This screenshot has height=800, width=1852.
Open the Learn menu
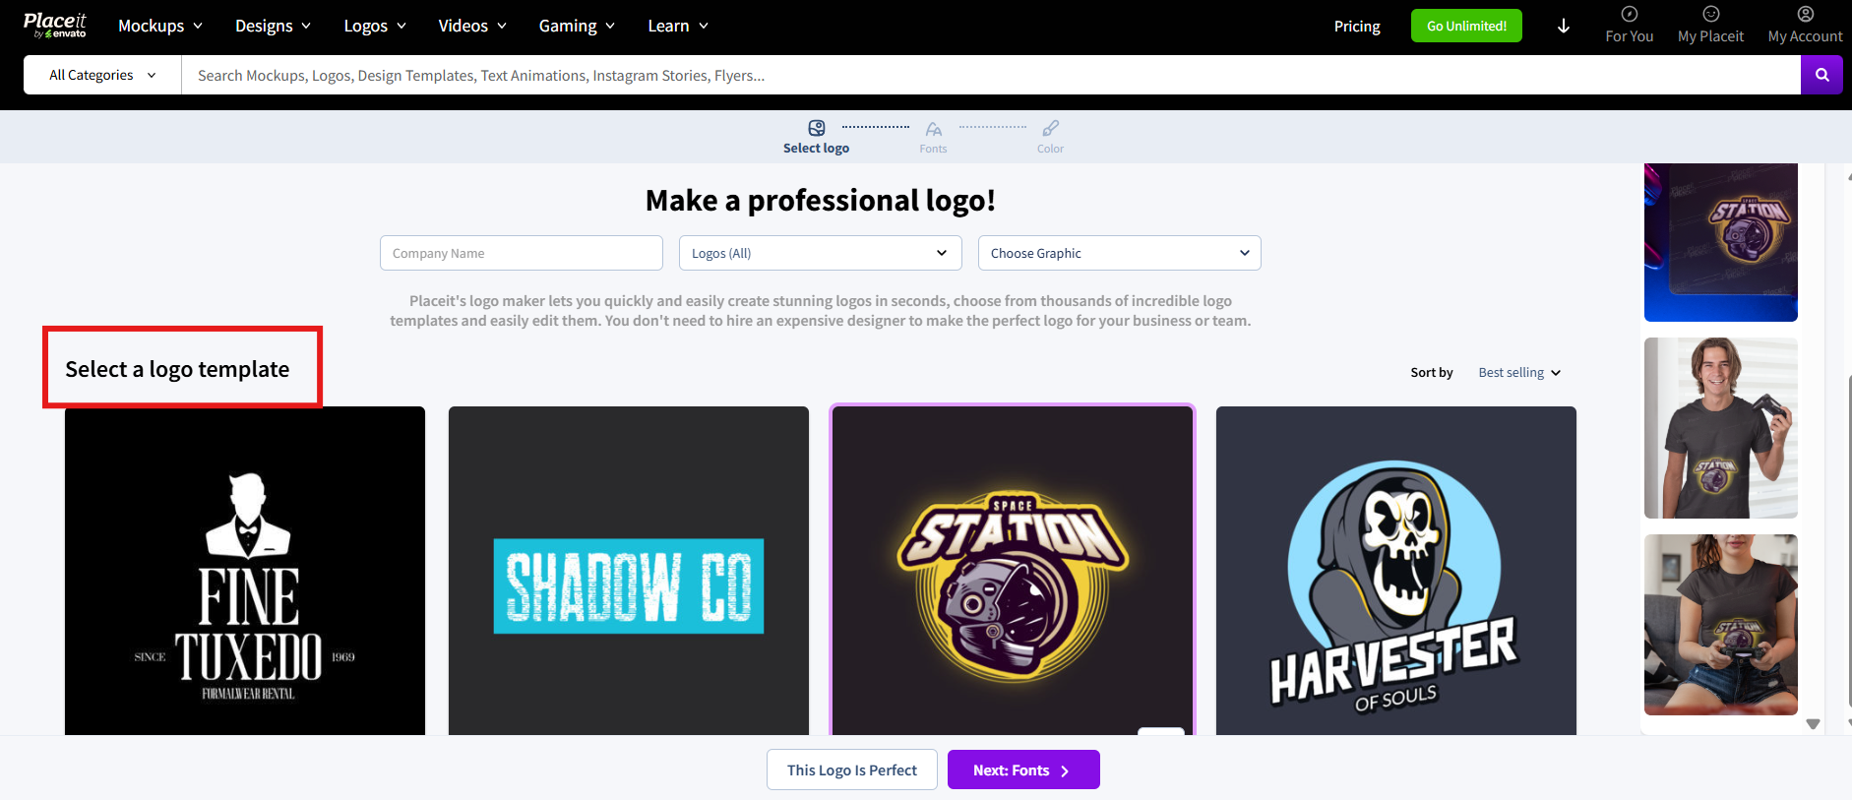(x=678, y=26)
